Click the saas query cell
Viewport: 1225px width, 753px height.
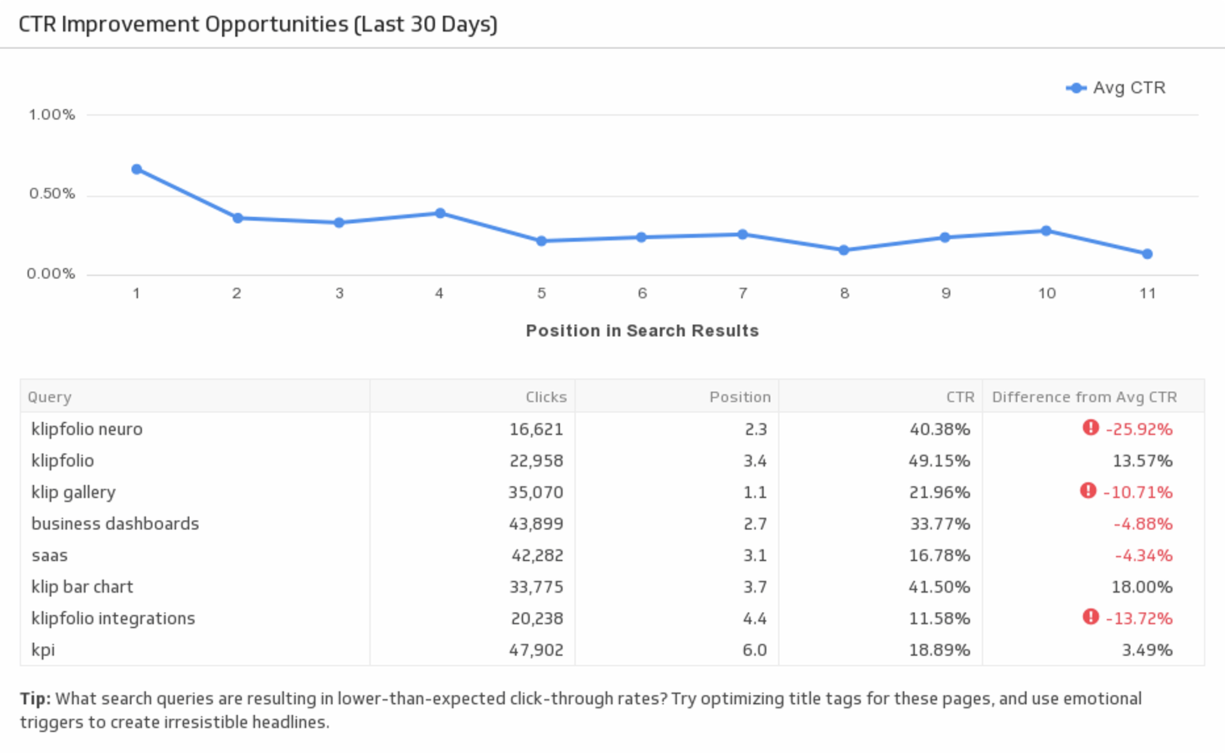click(x=50, y=556)
